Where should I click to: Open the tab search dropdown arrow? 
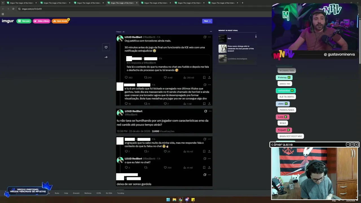3,3
